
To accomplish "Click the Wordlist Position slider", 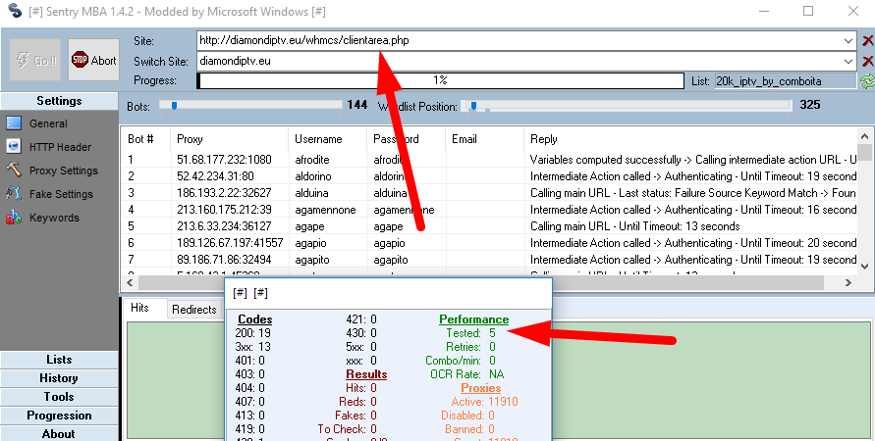I will tap(474, 105).
